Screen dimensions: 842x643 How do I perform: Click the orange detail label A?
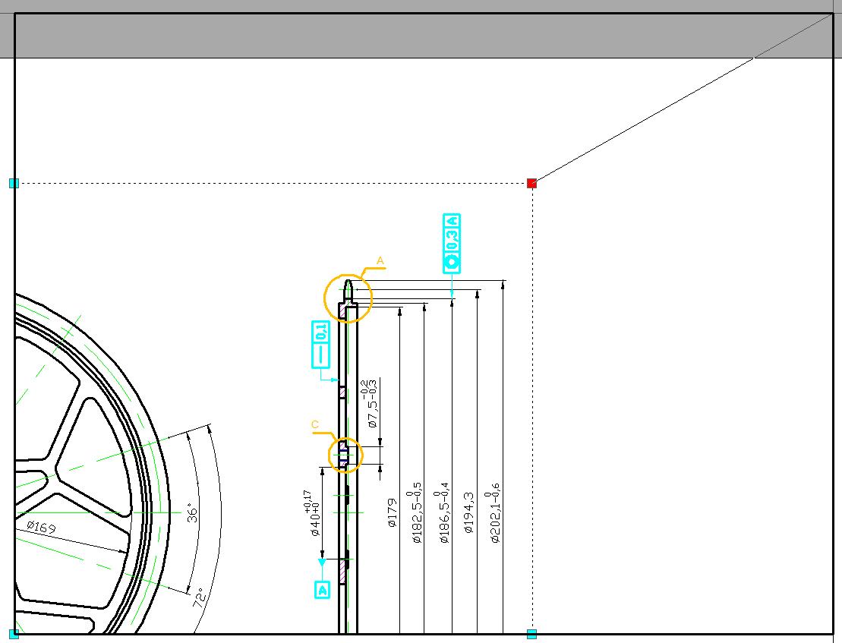coord(380,261)
